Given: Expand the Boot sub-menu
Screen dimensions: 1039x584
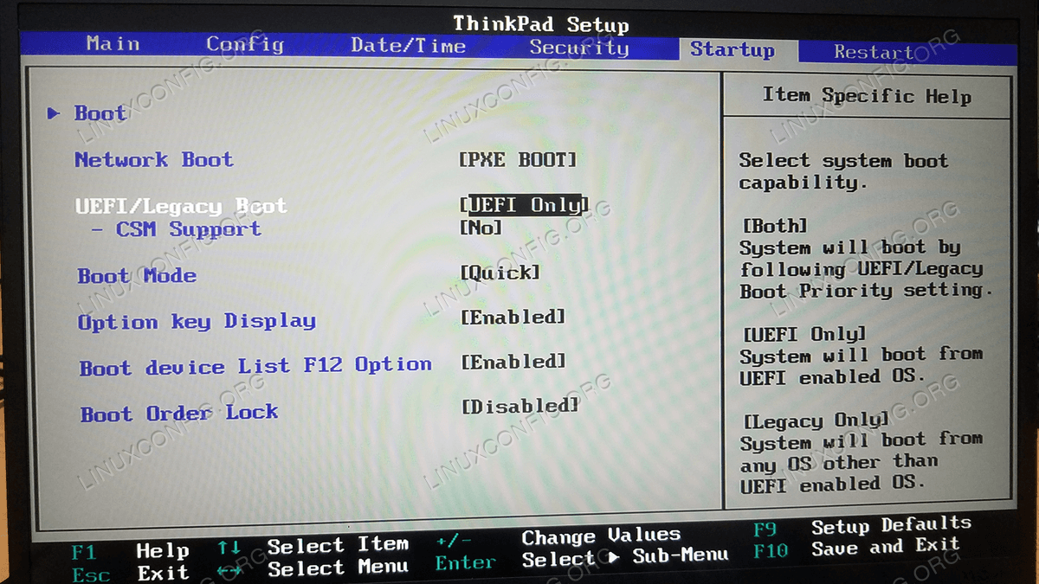Looking at the screenshot, I should pos(99,112).
